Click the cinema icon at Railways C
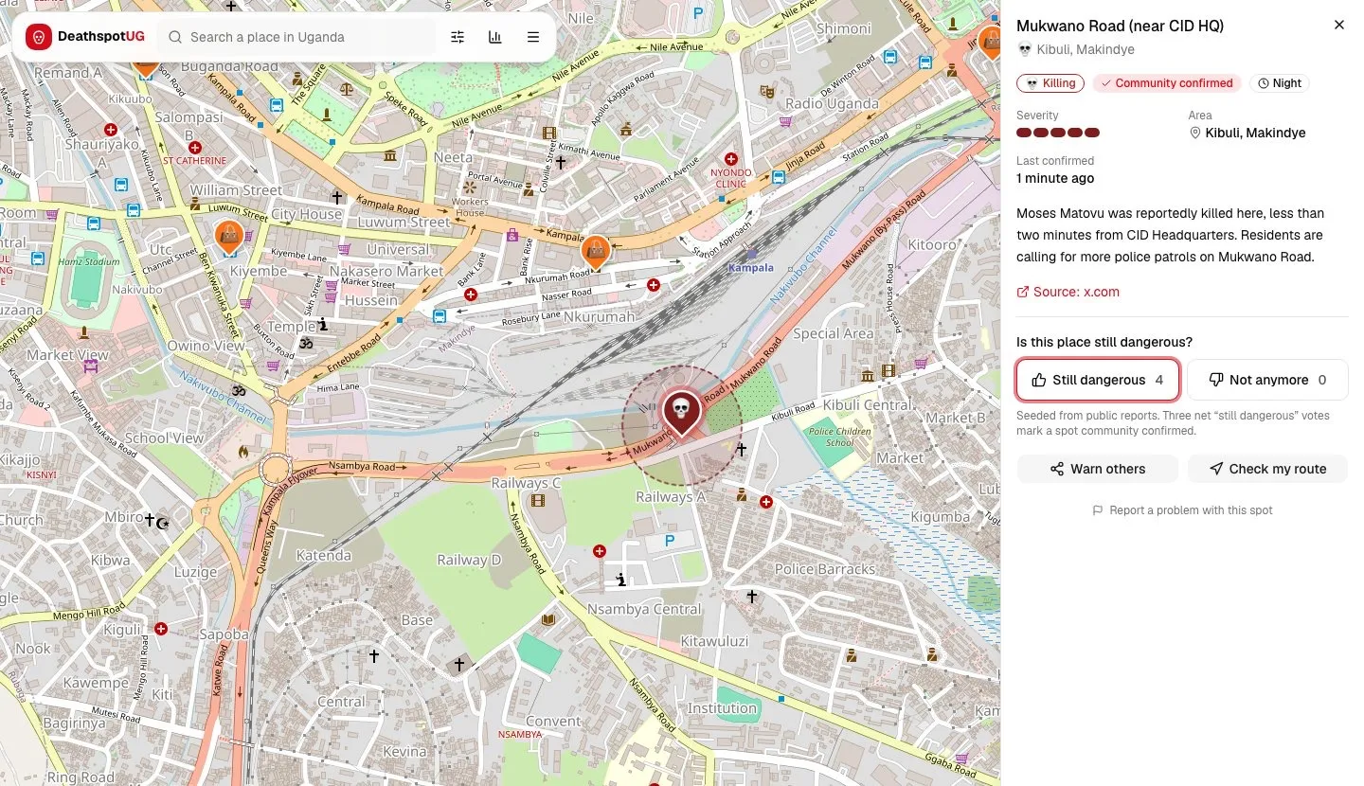This screenshot has height=786, width=1364. point(538,501)
